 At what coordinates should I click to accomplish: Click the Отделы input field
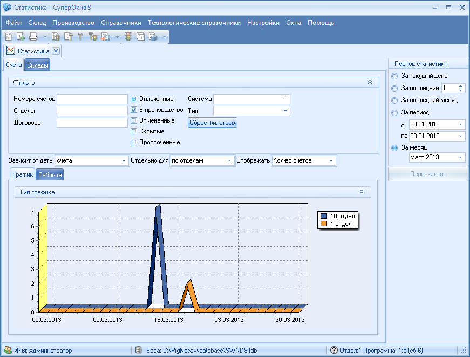coord(92,111)
